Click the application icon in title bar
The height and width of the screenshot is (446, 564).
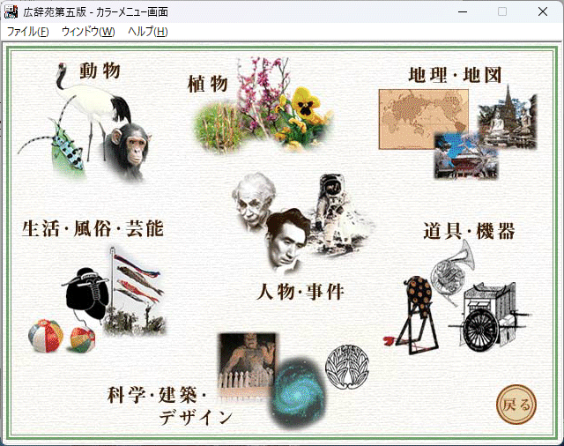[11, 11]
